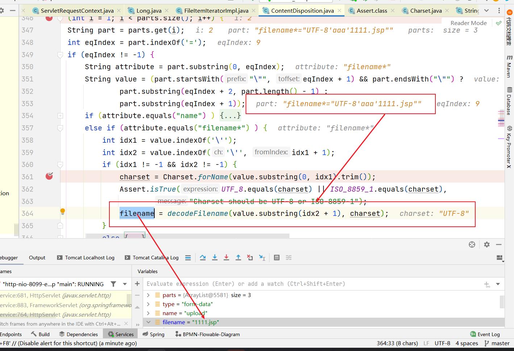Image resolution: width=514 pixels, height=351 pixels.
Task: Open the Tomcat Localhost Log tab
Action: tap(85, 258)
